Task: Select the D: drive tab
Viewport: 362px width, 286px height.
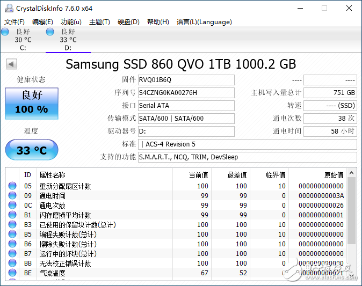Action: click(68, 40)
